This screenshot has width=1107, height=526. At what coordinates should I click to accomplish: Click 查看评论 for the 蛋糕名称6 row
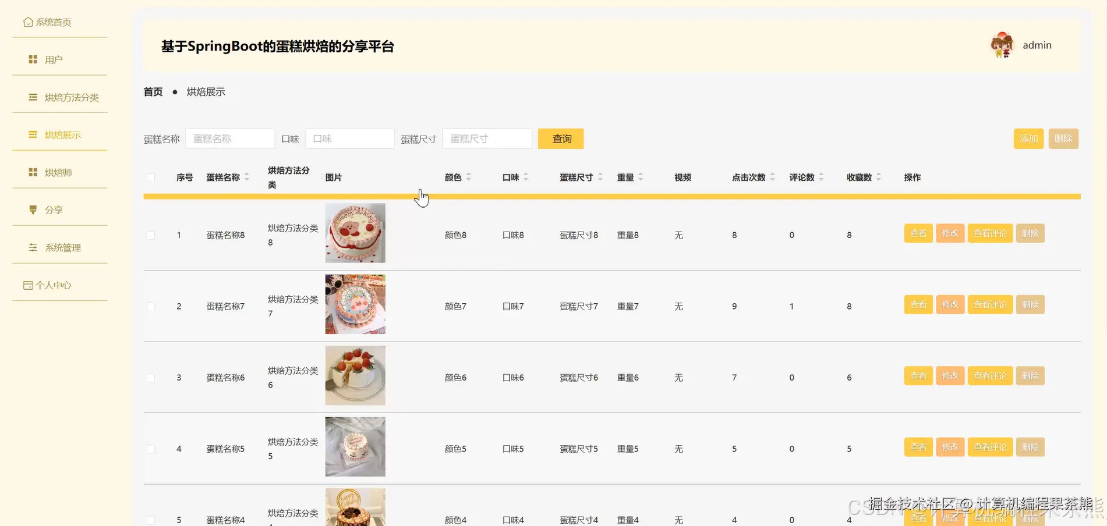[x=990, y=376]
